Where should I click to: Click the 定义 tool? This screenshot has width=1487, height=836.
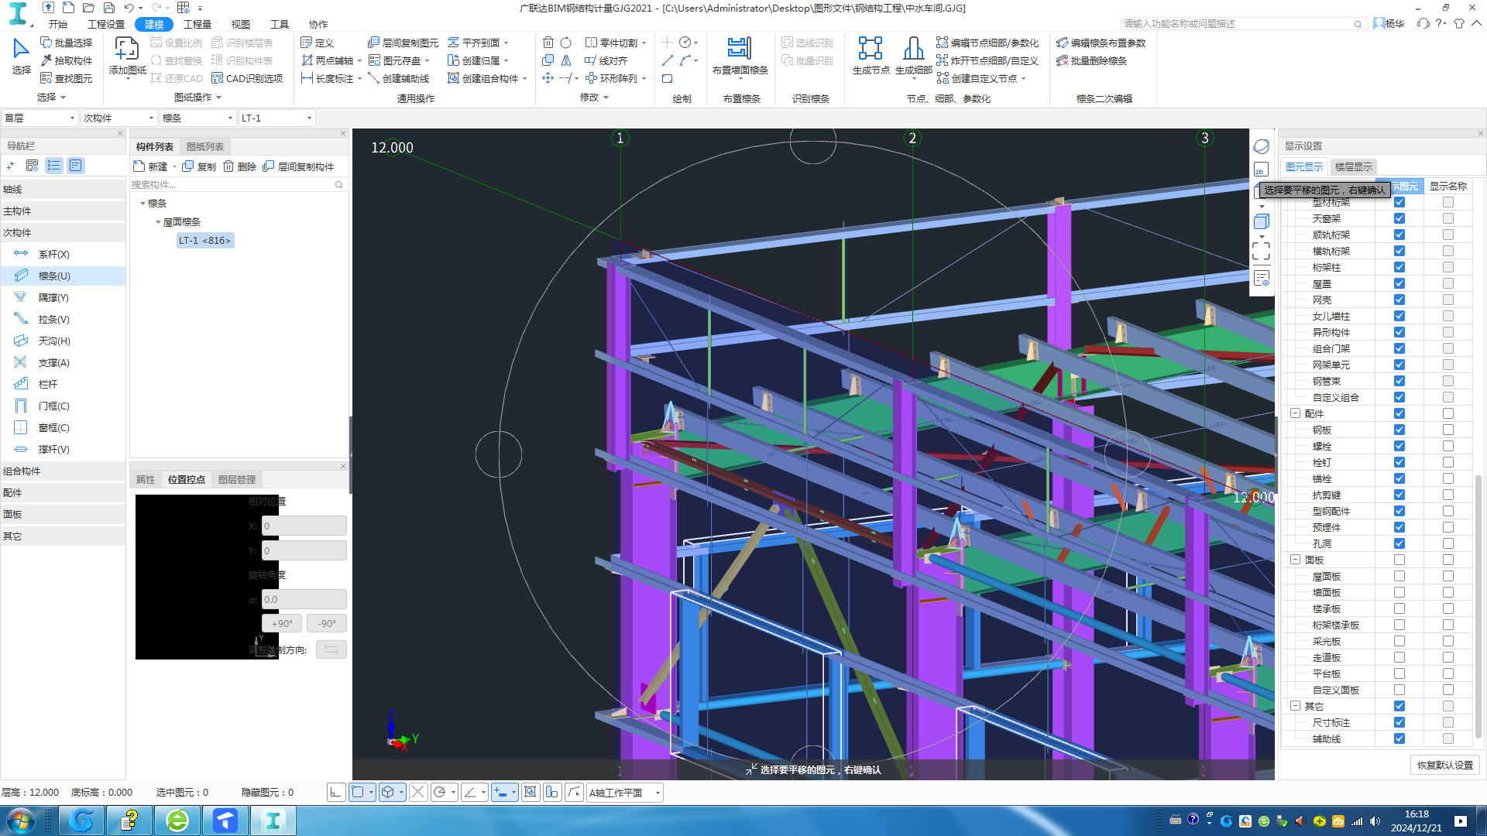coord(317,43)
